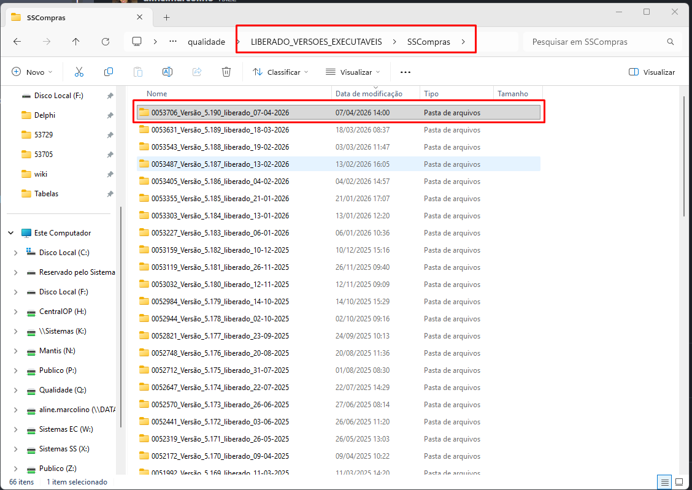Click the Cut scissors icon

point(79,72)
